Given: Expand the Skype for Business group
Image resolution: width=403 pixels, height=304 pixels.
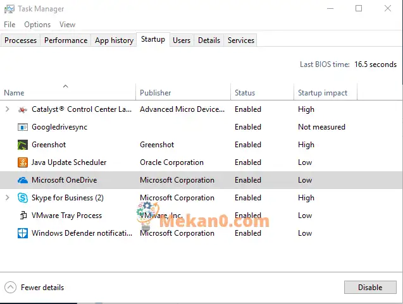Looking at the screenshot, I should click(8, 198).
